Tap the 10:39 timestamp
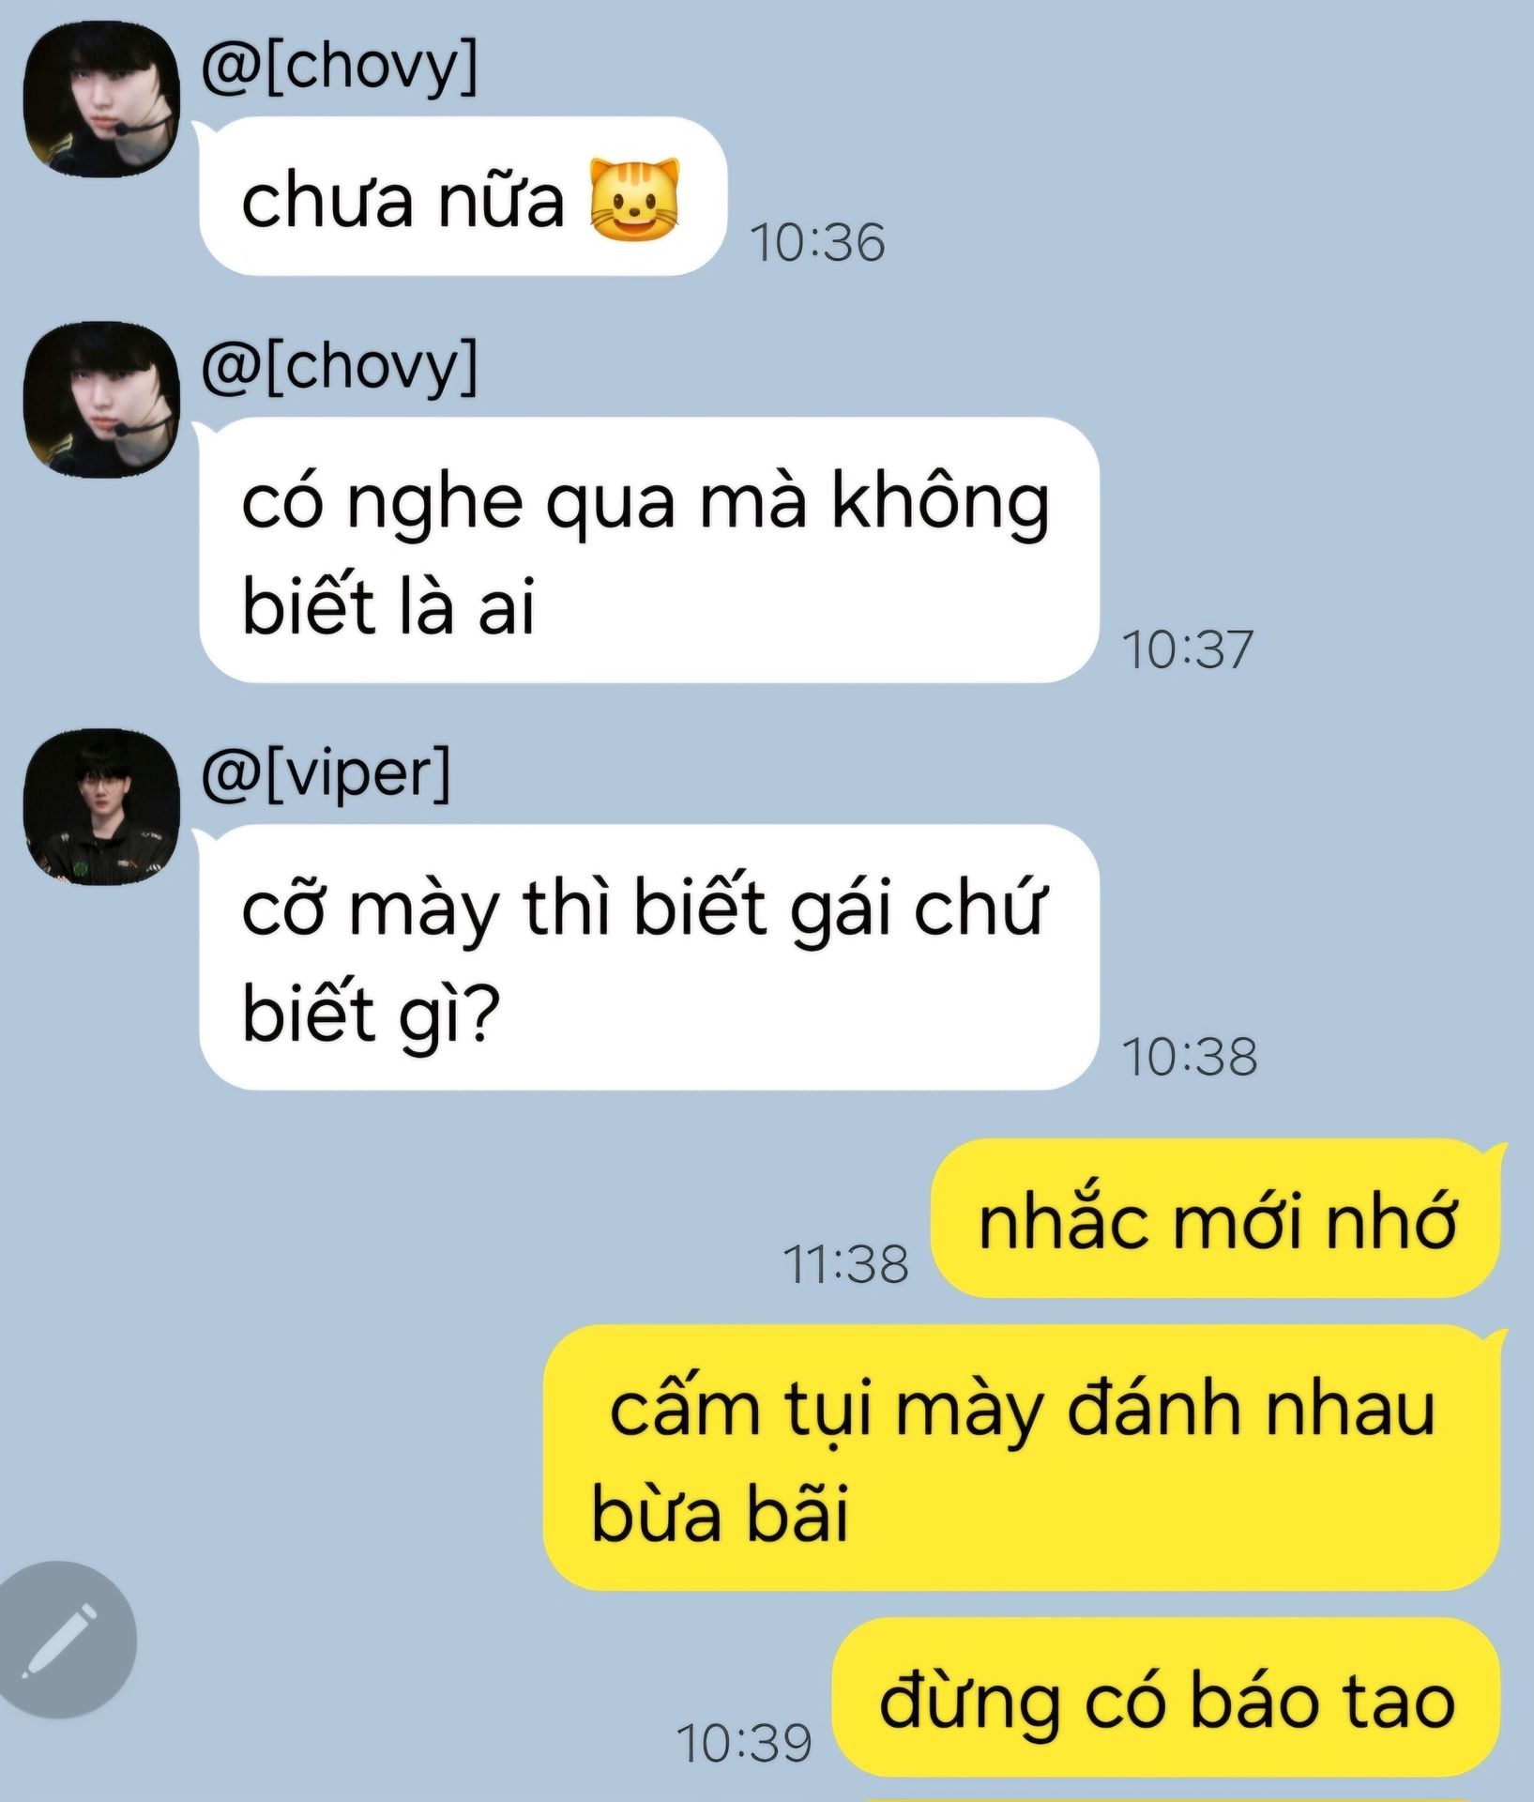This screenshot has height=1802, width=1534. [x=744, y=1744]
